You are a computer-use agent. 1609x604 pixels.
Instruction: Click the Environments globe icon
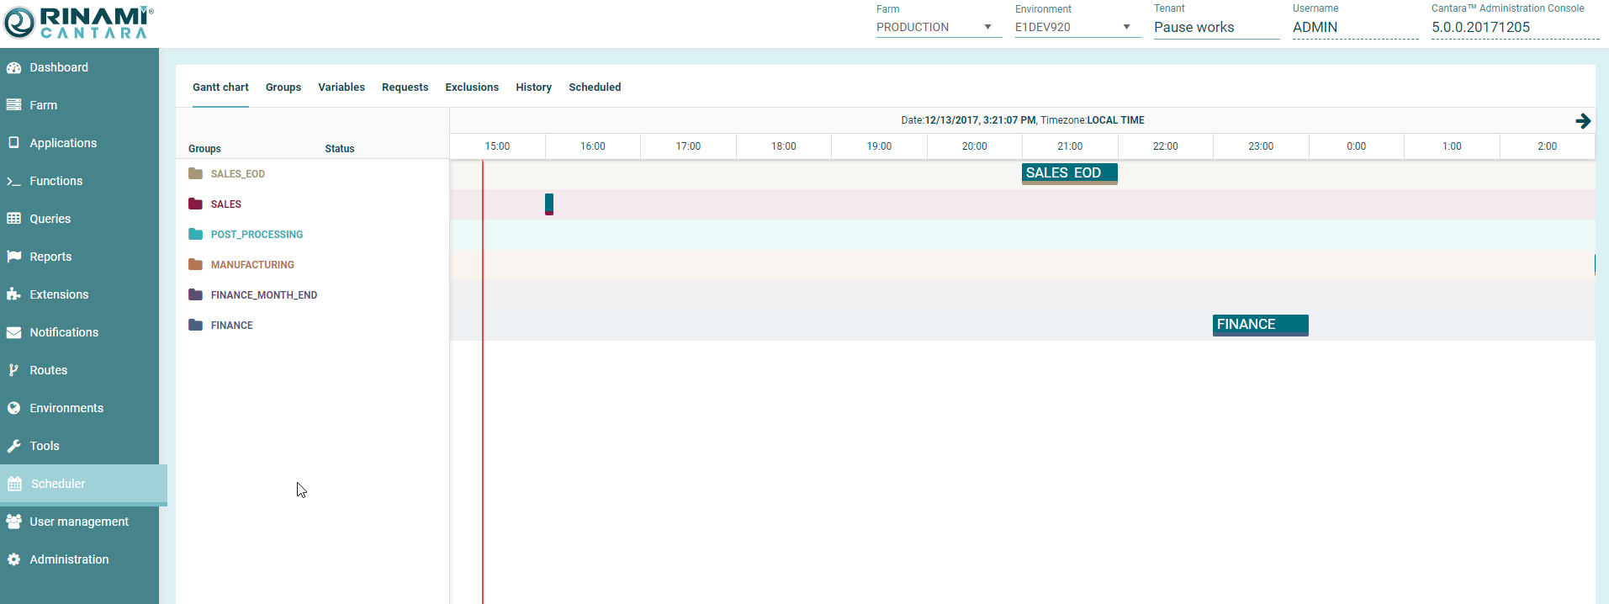point(14,408)
